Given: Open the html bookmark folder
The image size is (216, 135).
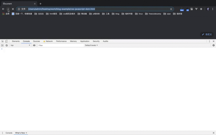Looking at the screenshot, I should (52, 14).
